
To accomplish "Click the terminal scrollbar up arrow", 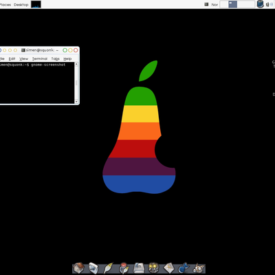I will coord(76,65).
